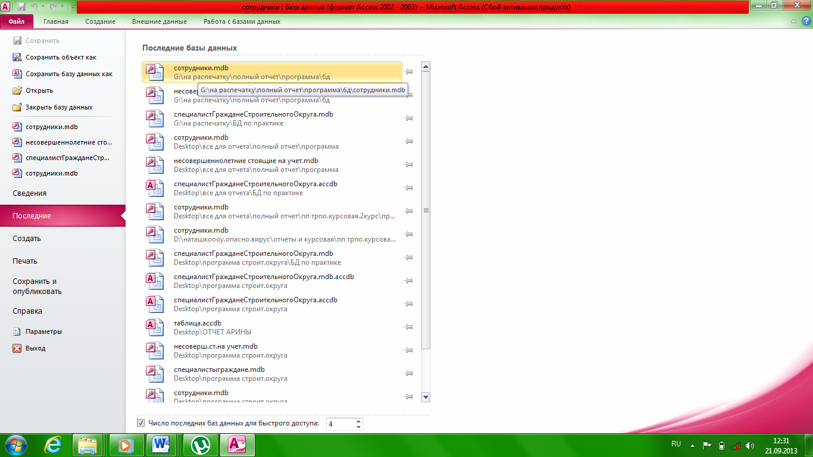Click Открыть with the folder icon
Screen dimensions: 813x457
point(33,91)
